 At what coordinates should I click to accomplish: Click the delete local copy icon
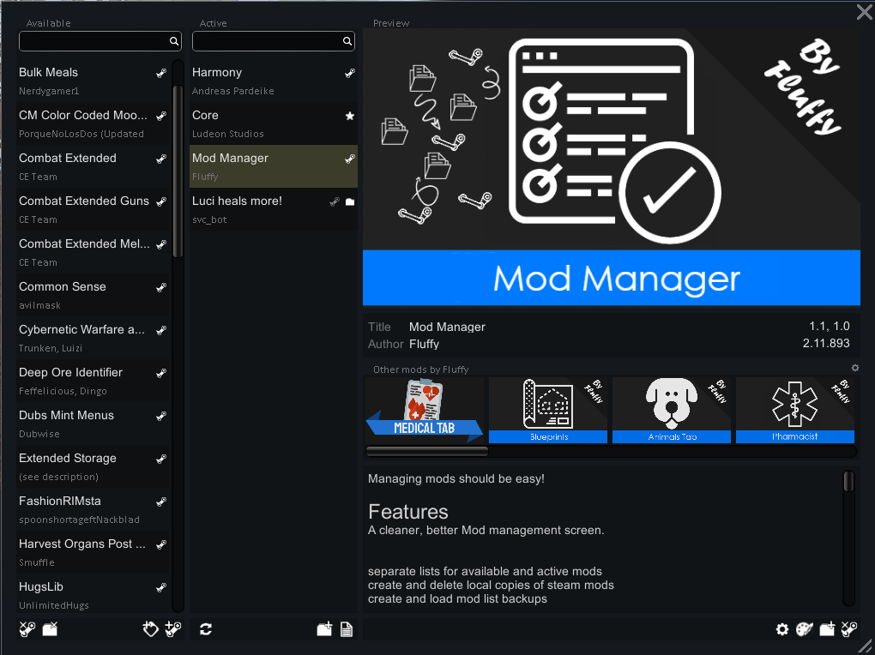pyautogui.click(x=49, y=629)
